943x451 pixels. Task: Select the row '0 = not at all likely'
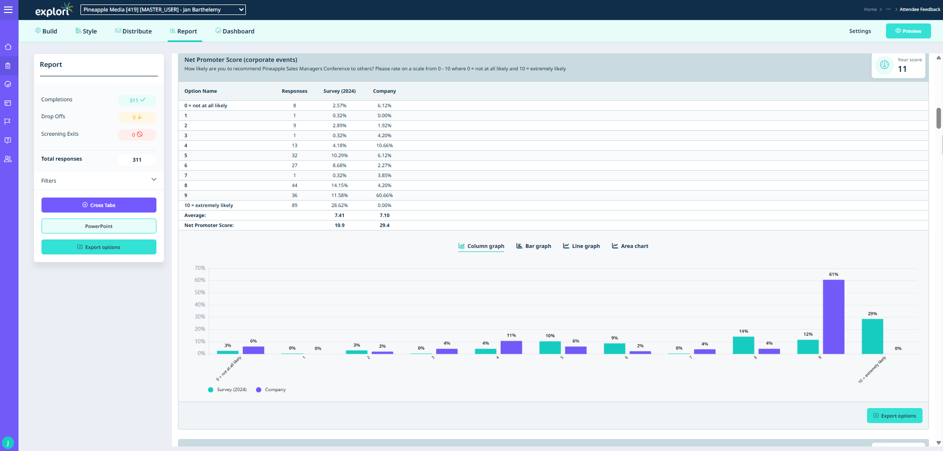pyautogui.click(x=553, y=106)
